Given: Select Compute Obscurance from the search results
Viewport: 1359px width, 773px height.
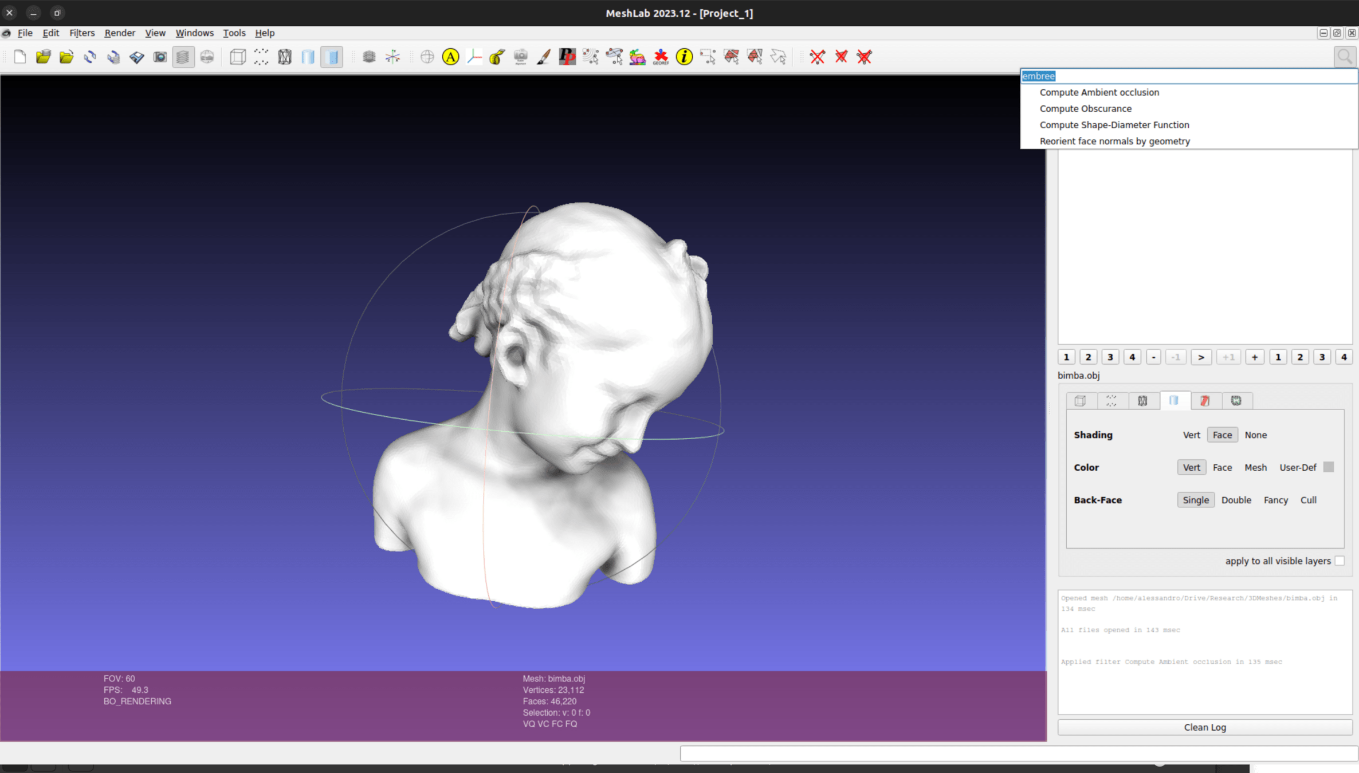Looking at the screenshot, I should coord(1085,108).
